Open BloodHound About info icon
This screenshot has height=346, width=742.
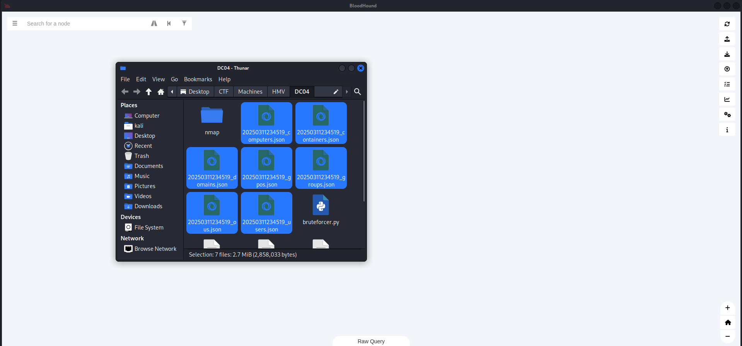click(727, 129)
